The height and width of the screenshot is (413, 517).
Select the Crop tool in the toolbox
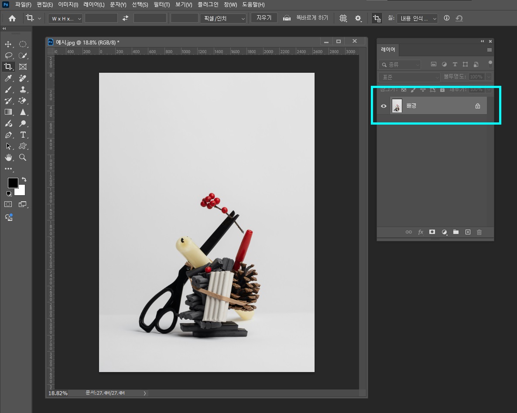point(8,67)
